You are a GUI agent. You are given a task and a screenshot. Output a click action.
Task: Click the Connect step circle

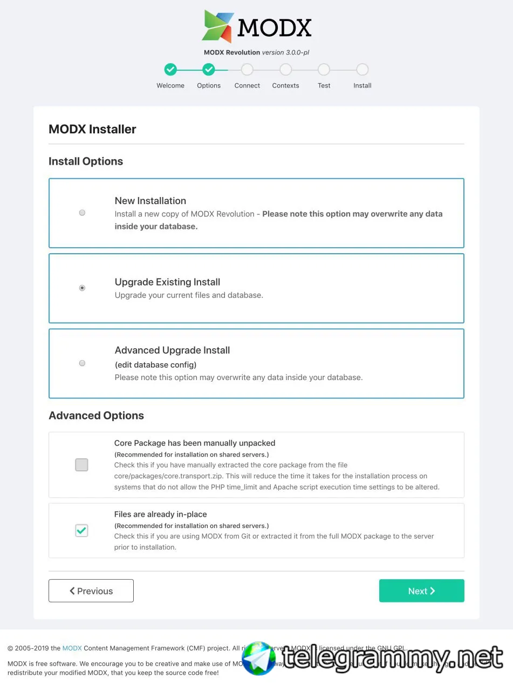[x=247, y=70]
